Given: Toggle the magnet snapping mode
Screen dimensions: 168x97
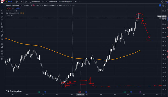Looking at the screenshot, I should [x=2, y=44].
